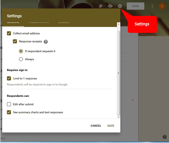Click the Respondents can heading
169x143 pixels.
[x=18, y=96]
